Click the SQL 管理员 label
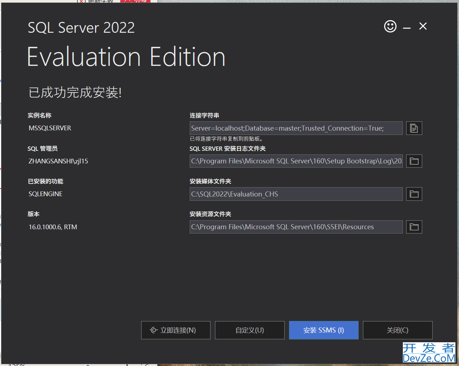 42,149
